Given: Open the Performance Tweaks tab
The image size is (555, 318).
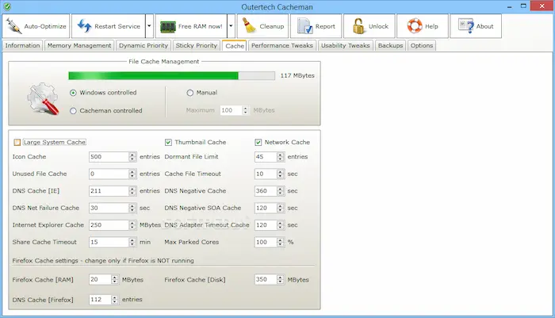Looking at the screenshot, I should click(282, 46).
